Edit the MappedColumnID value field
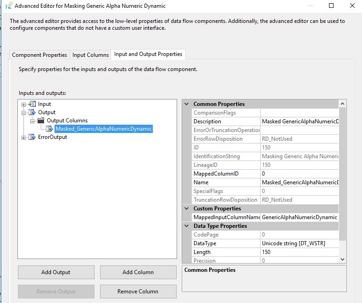 tap(300, 174)
